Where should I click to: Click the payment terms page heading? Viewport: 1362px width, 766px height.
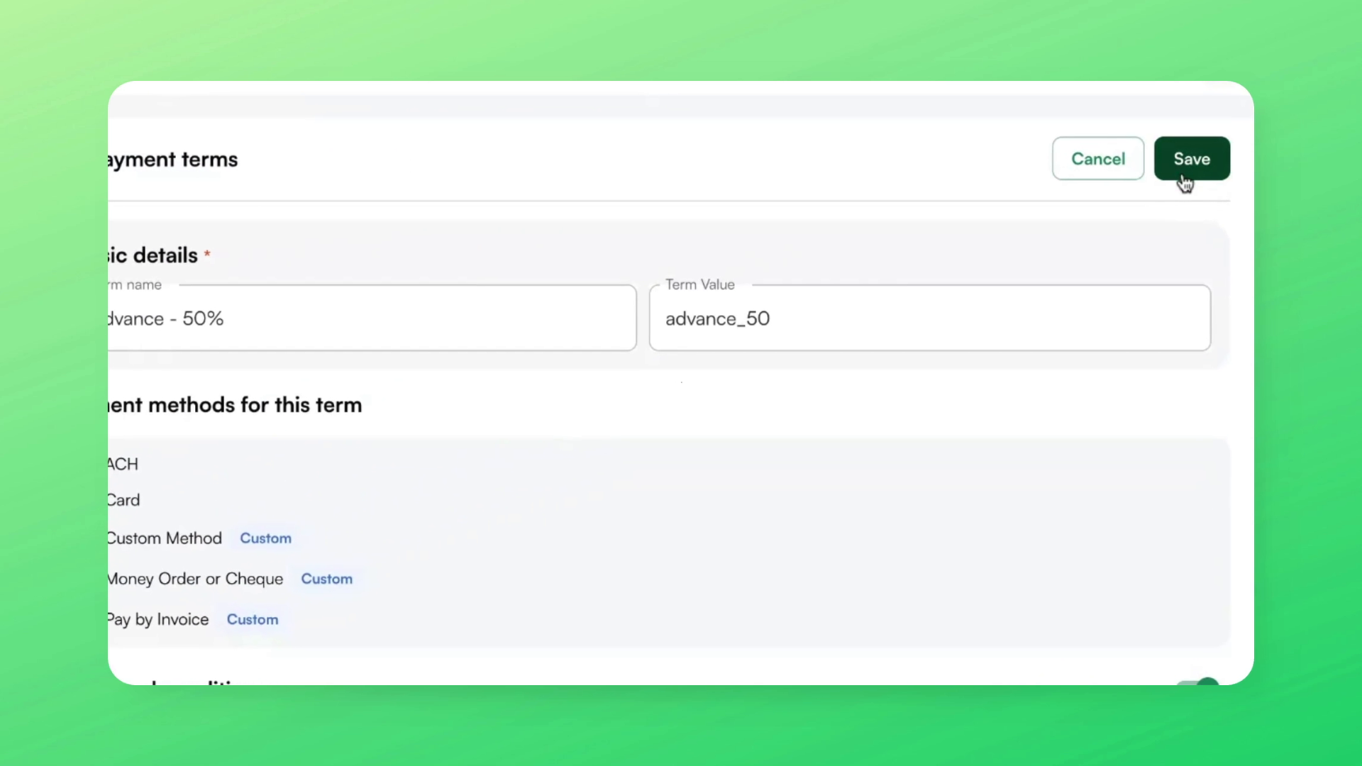[172, 159]
